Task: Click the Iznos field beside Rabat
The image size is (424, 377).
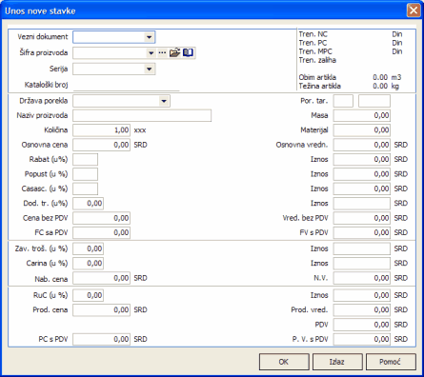Action: point(362,159)
